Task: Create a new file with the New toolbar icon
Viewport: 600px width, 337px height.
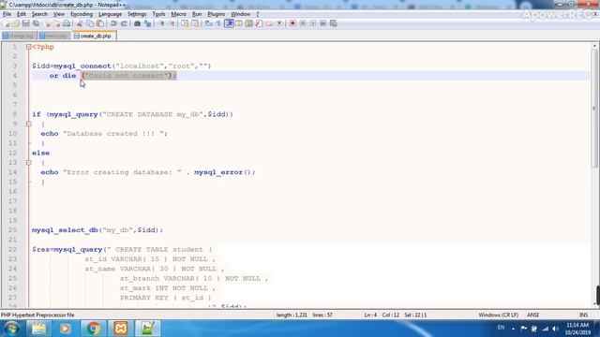Action: coord(7,23)
